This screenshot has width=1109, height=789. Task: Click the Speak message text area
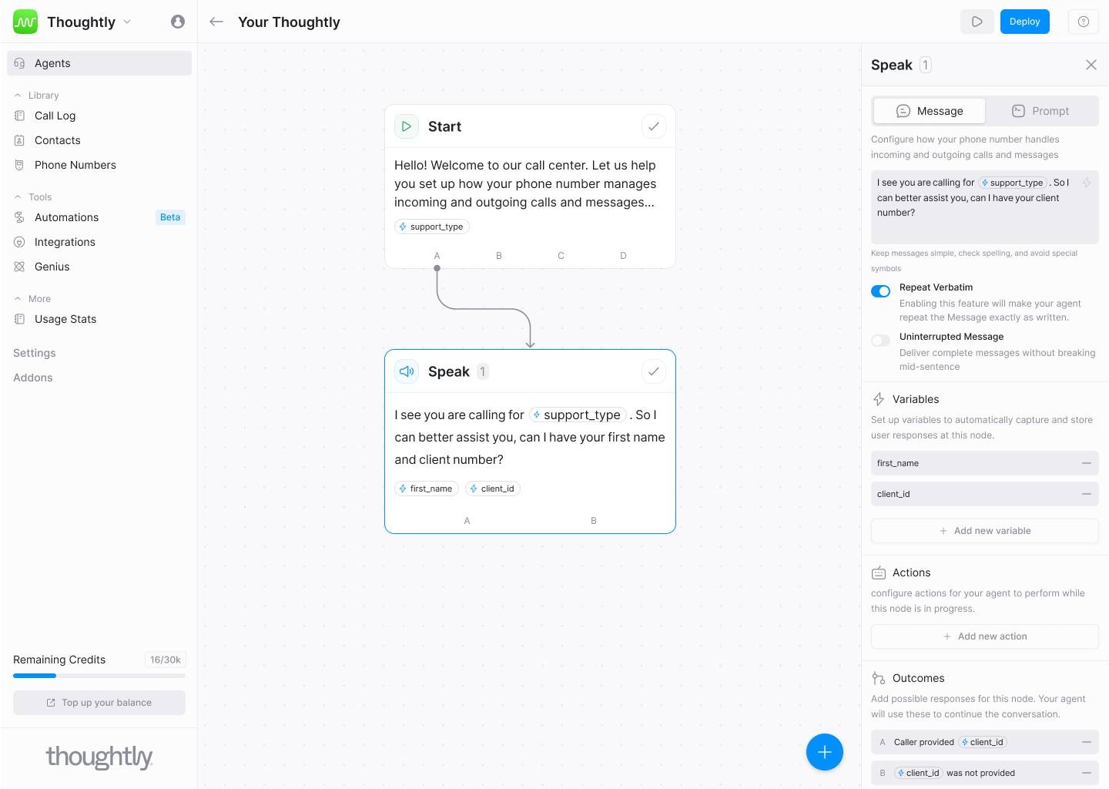tap(985, 207)
